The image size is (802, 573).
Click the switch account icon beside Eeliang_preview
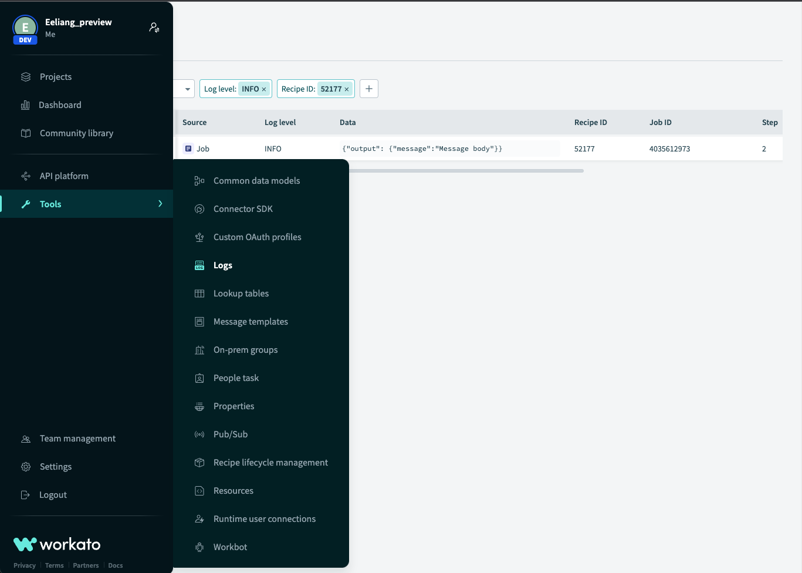click(x=154, y=28)
